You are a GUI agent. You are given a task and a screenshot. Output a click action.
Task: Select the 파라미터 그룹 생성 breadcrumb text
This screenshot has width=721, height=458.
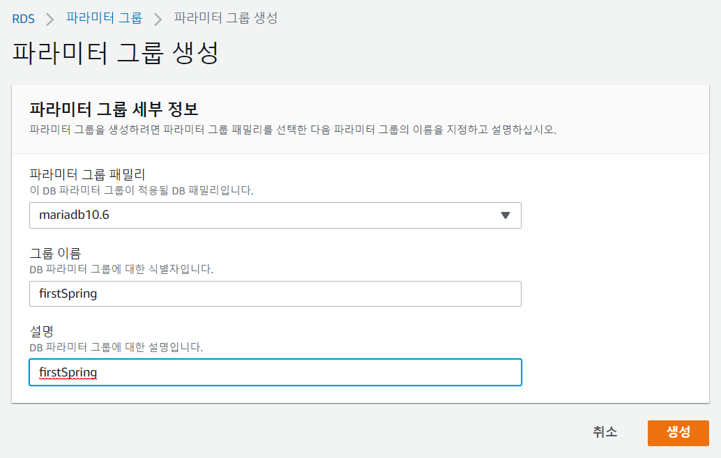(226, 18)
